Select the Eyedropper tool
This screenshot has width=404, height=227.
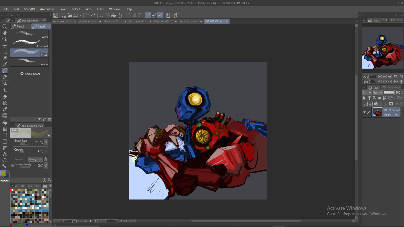click(5, 64)
